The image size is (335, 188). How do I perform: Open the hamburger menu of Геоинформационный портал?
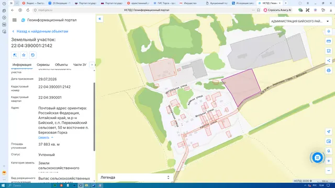(x=14, y=20)
